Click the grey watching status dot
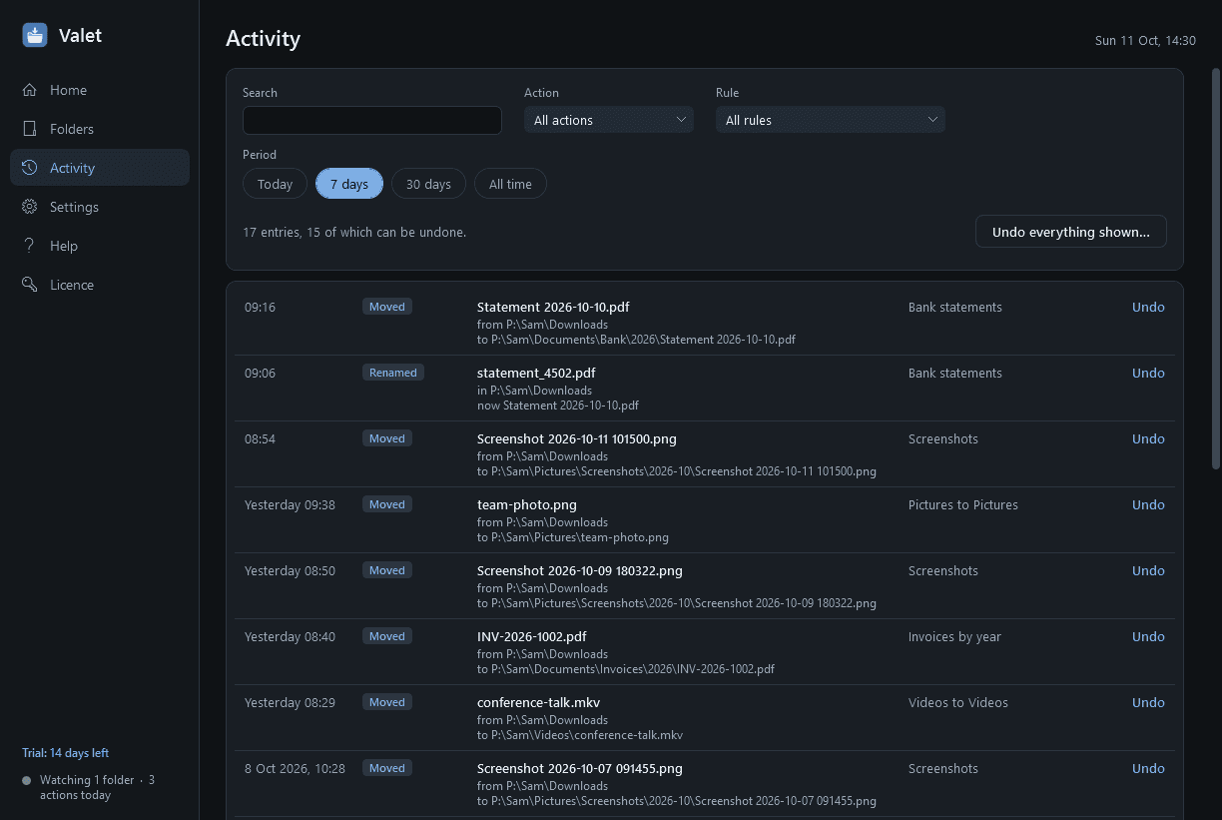Screen dimensions: 1222x820 pos(27,780)
